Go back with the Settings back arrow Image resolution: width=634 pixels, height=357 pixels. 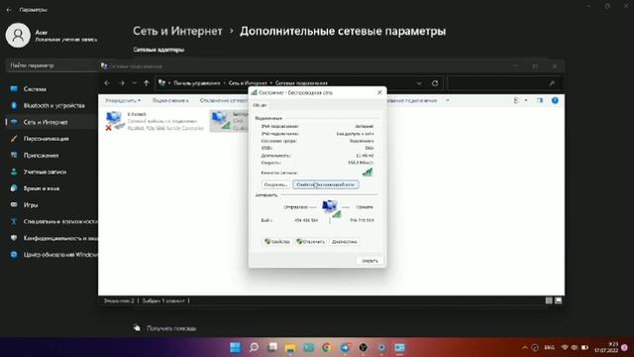pos(9,10)
